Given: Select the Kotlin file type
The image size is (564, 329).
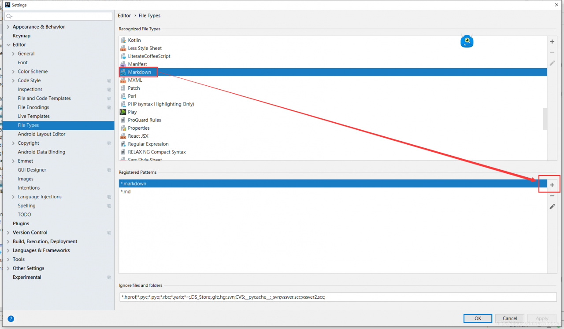Looking at the screenshot, I should tap(134, 40).
